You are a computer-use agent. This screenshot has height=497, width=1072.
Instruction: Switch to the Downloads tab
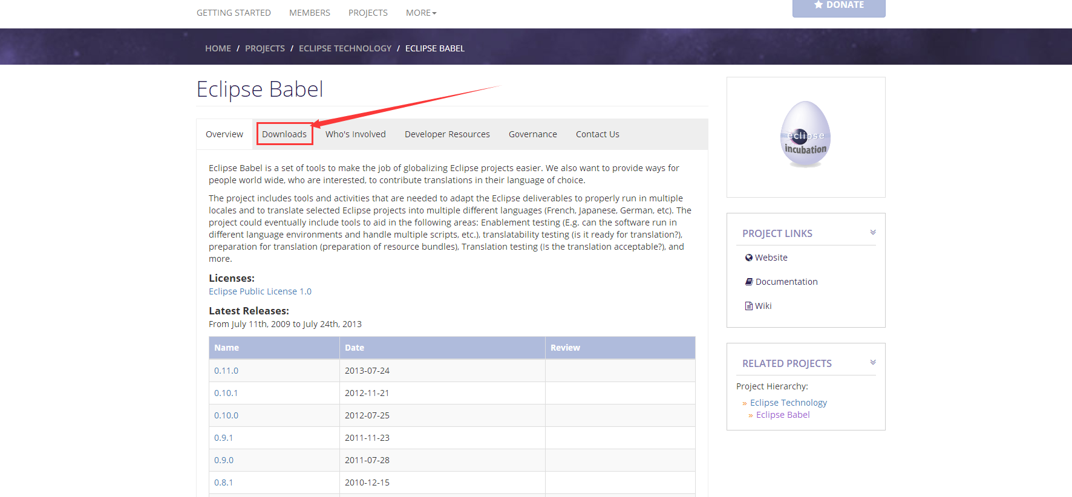(284, 134)
